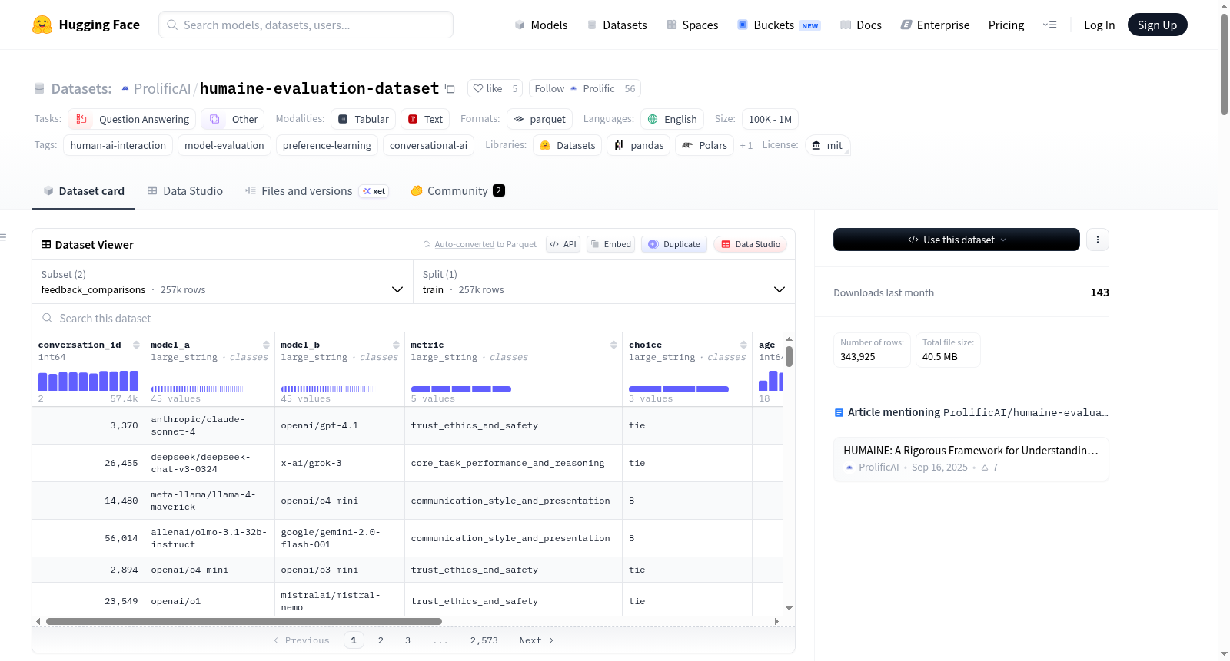Click the Auto-converted link
This screenshot has width=1230, height=661.
[x=464, y=244]
